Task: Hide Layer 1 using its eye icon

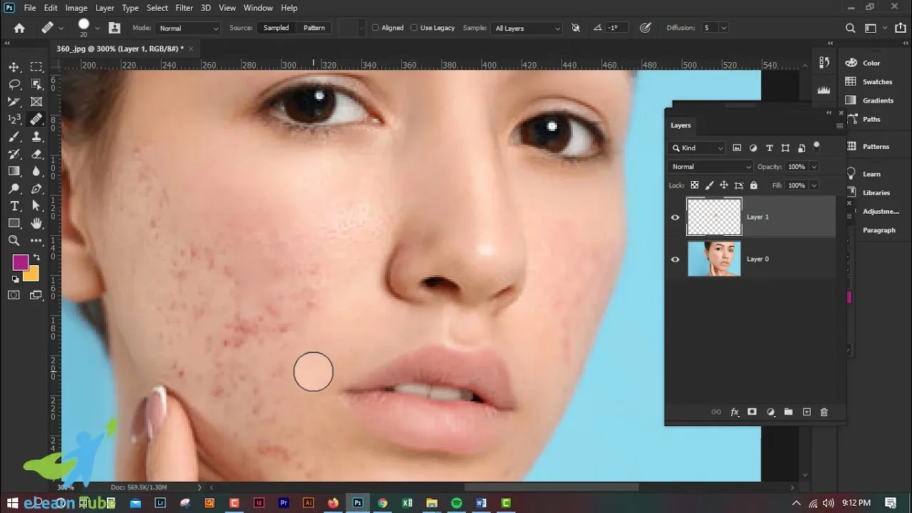Action: click(x=675, y=217)
